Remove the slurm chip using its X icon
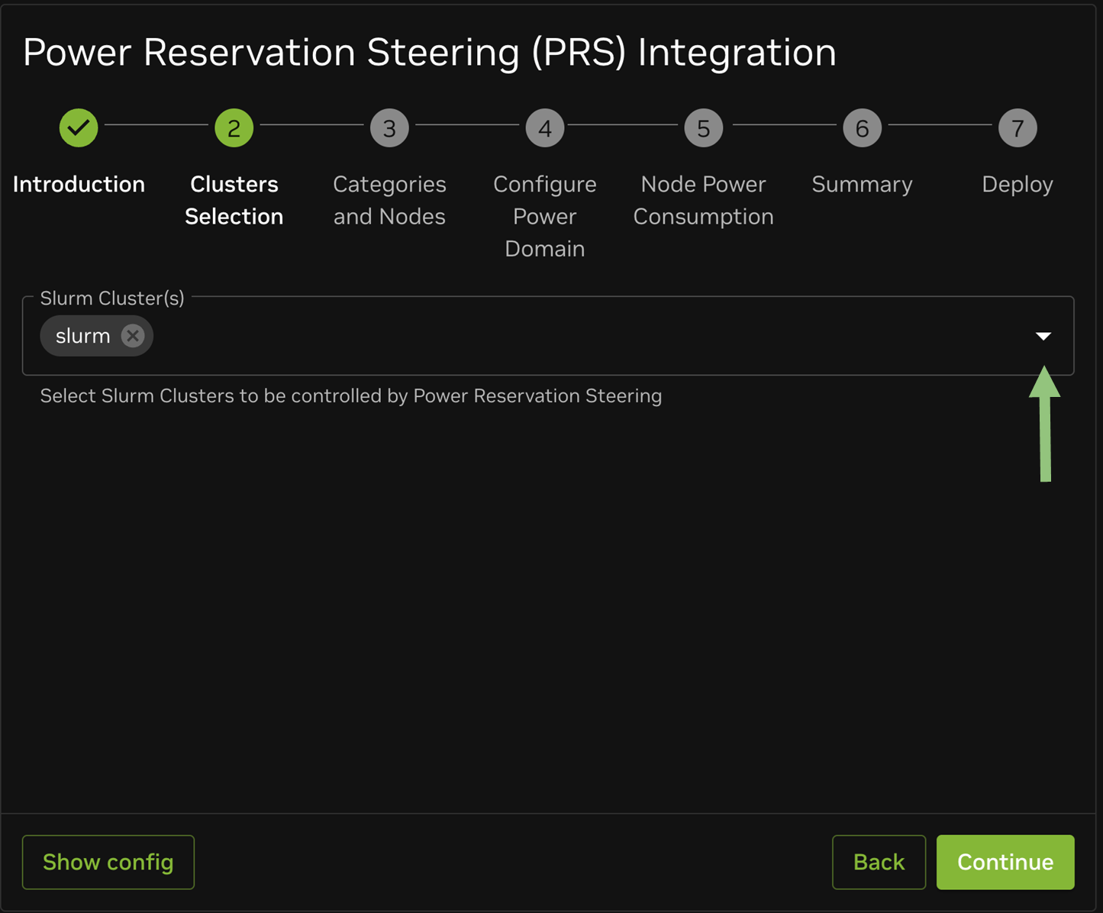The width and height of the screenshot is (1103, 913). pyautogui.click(x=132, y=335)
